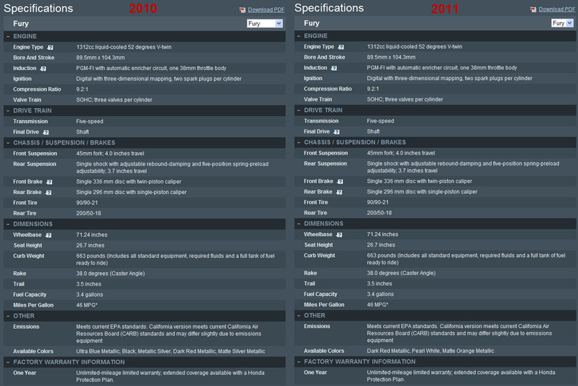Collapse the ENGINE section in 2010 panel
This screenshot has height=386, width=578.
8,37
